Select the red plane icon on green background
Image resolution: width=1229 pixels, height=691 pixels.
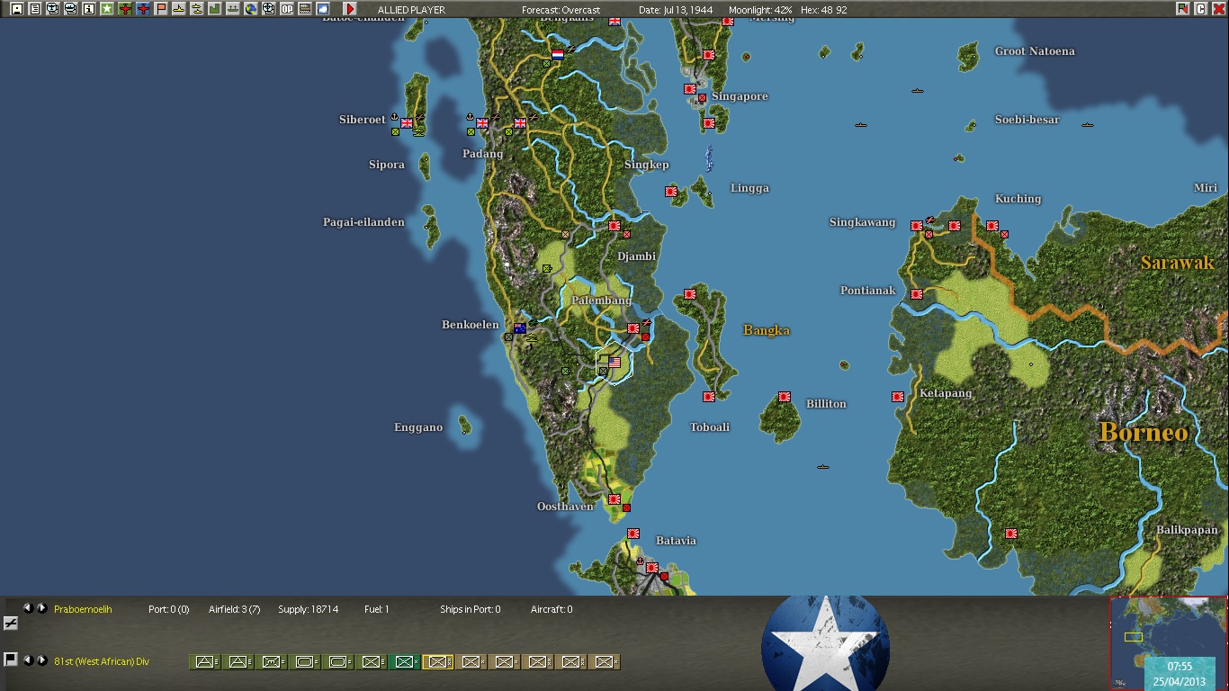(x=125, y=9)
